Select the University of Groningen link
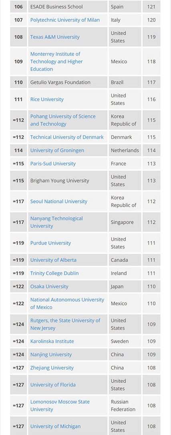171x435 pixels. pos(57,150)
